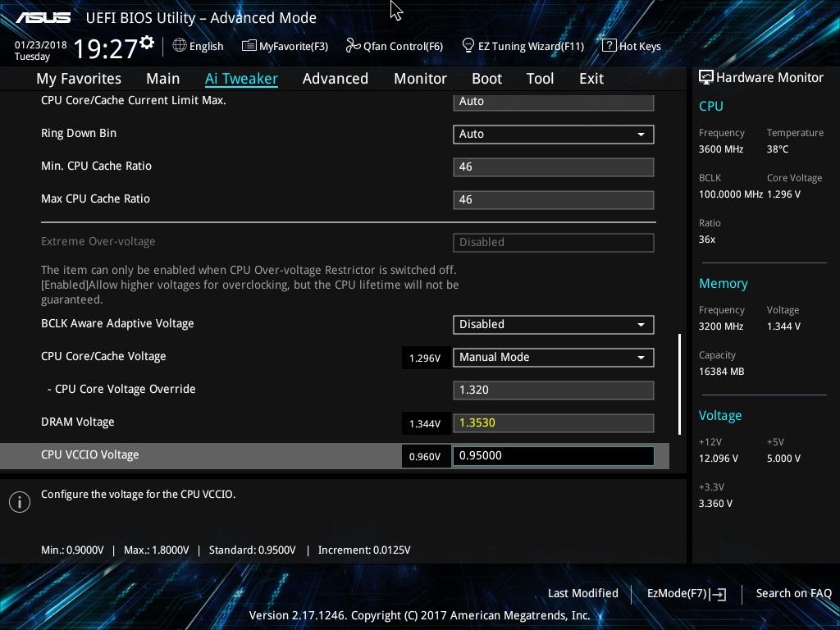This screenshot has width=840, height=630.
Task: Open CPU Core/Cache Voltage mode dropdown
Action: coord(554,358)
